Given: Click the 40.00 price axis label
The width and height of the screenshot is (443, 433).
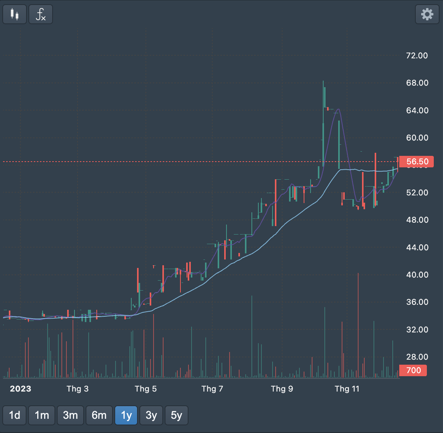Looking at the screenshot, I should pos(417,275).
